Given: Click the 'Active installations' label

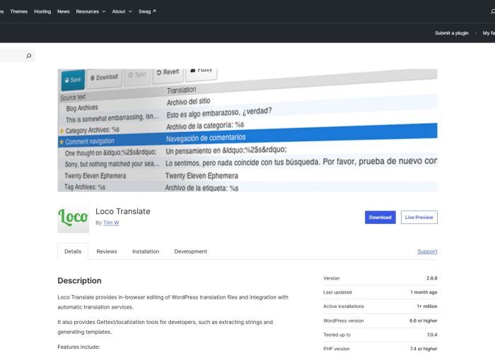Looking at the screenshot, I should [344, 306].
